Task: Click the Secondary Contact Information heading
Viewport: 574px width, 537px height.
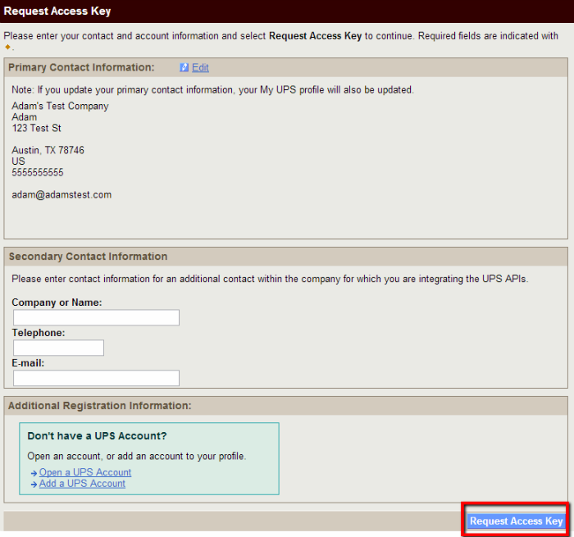Action: point(88,257)
